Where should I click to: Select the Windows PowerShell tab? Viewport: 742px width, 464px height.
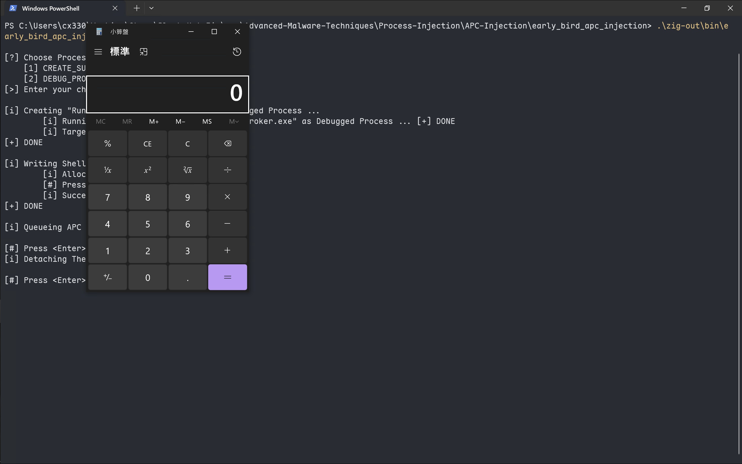[51, 8]
